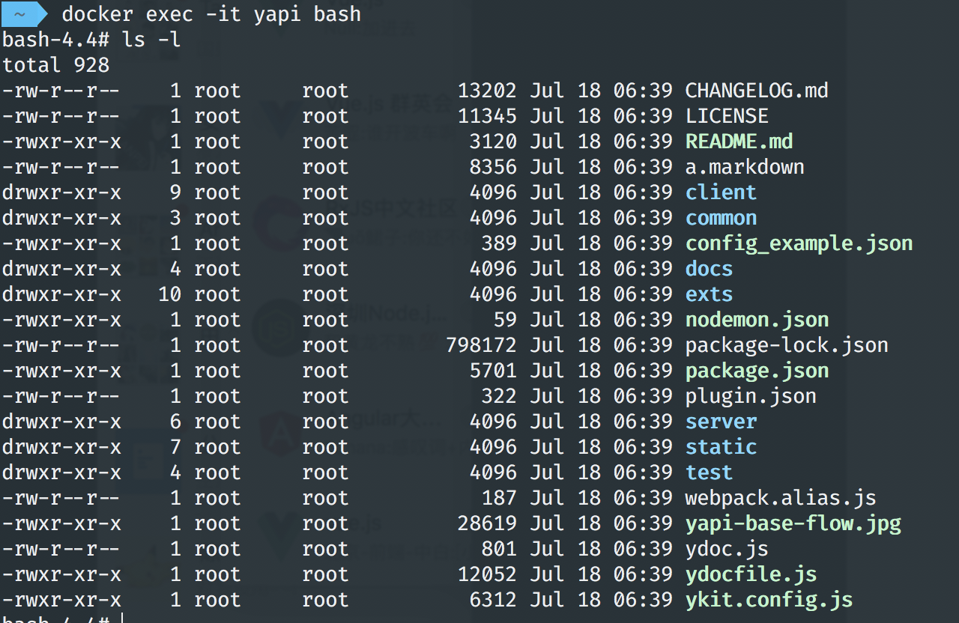Select the a.markdown file name
Screen dimensions: 959x623
[745, 167]
